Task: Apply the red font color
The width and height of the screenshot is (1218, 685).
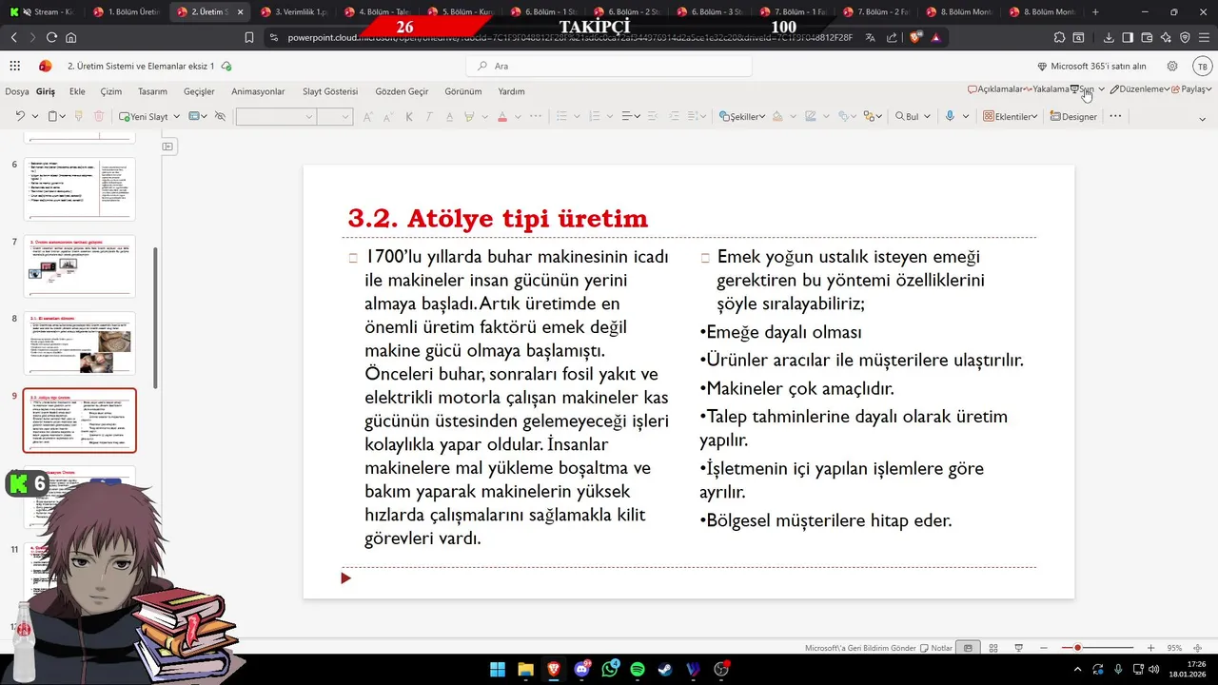Action: click(502, 116)
